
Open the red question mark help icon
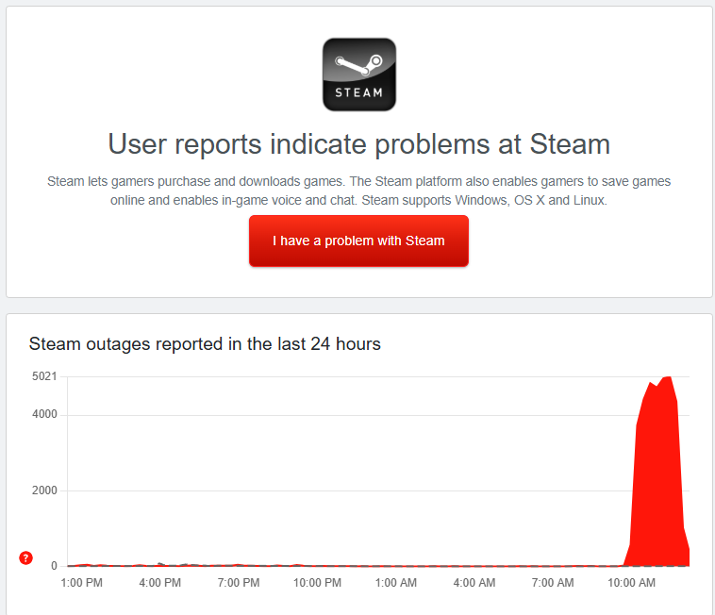click(26, 557)
